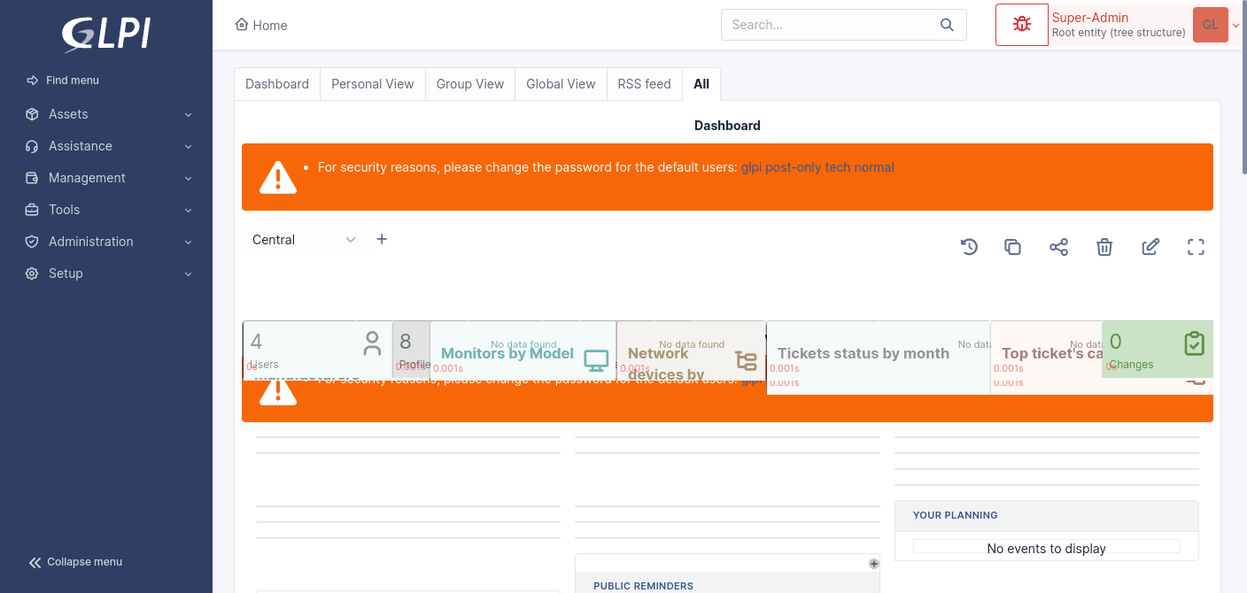The width and height of the screenshot is (1247, 593).
Task: Click the glpi post-only tech normal link
Action: (817, 166)
